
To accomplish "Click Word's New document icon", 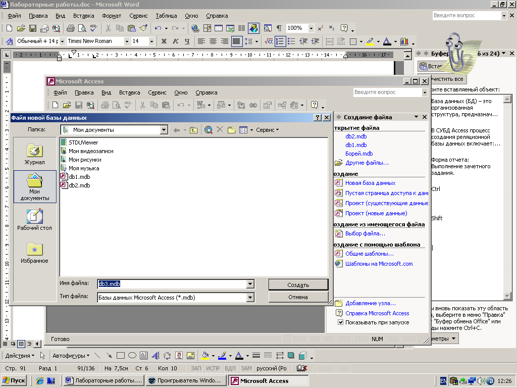I will (9, 28).
